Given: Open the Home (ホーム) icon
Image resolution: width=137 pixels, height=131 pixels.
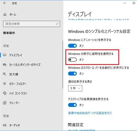Looking at the screenshot, I should 5,14.
